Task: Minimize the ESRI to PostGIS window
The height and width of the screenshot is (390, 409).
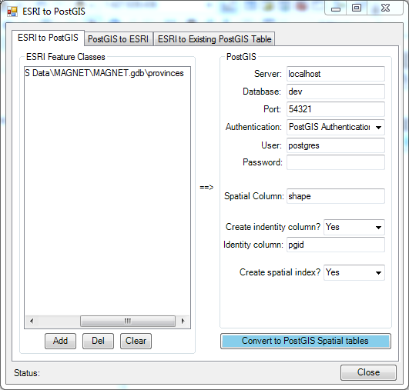Action: coord(336,9)
